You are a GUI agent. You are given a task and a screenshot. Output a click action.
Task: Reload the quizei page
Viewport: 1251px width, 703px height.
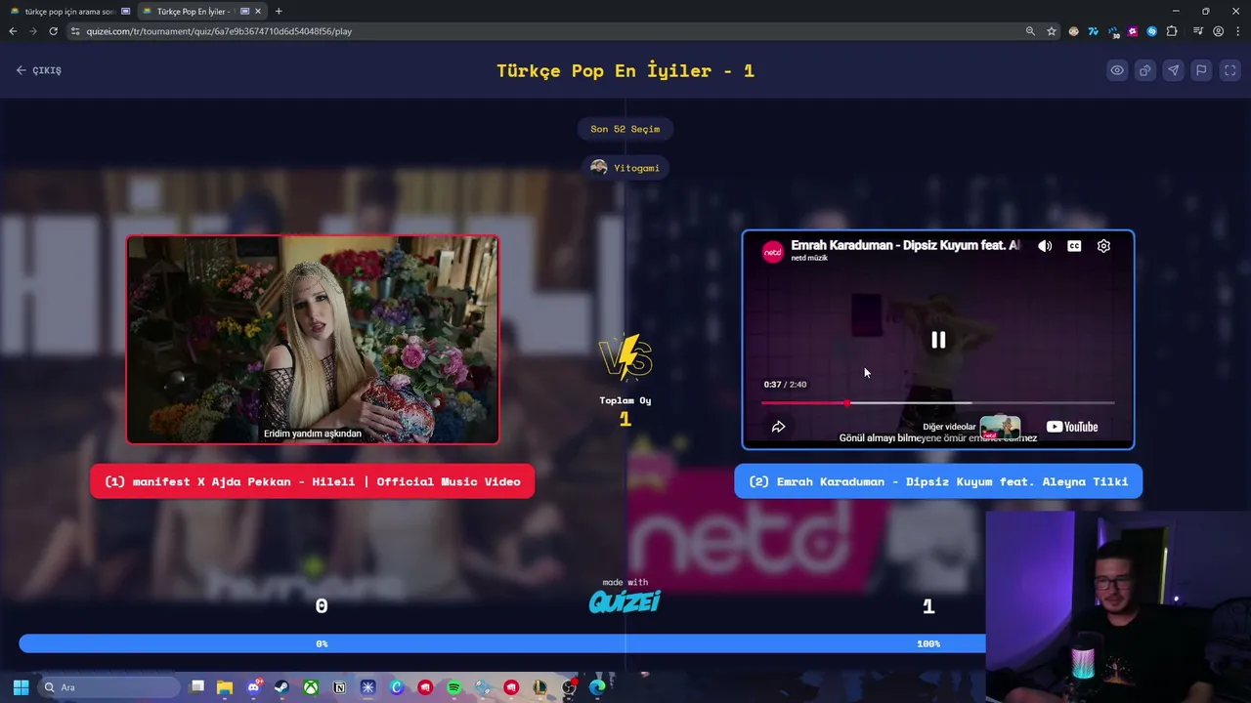(x=54, y=31)
